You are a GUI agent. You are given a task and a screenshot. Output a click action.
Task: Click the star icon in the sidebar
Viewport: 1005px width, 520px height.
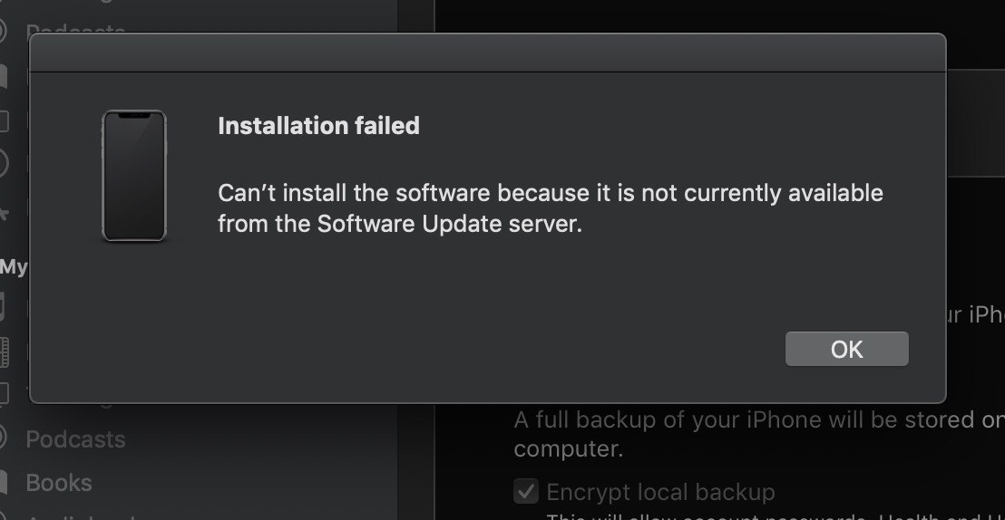4,213
